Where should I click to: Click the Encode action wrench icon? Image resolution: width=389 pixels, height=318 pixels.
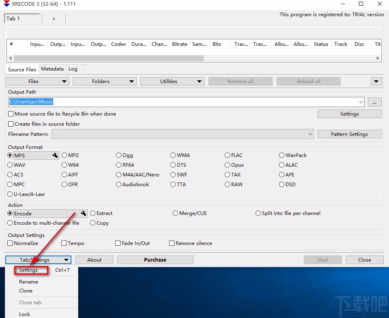pyautogui.click(x=84, y=213)
